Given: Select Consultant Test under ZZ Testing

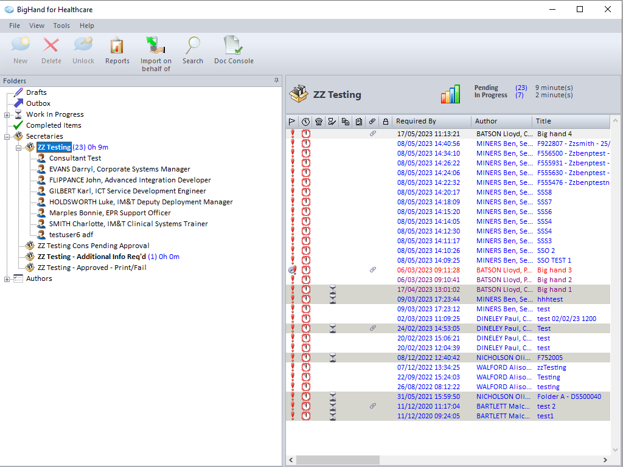Looking at the screenshot, I should coord(75,159).
